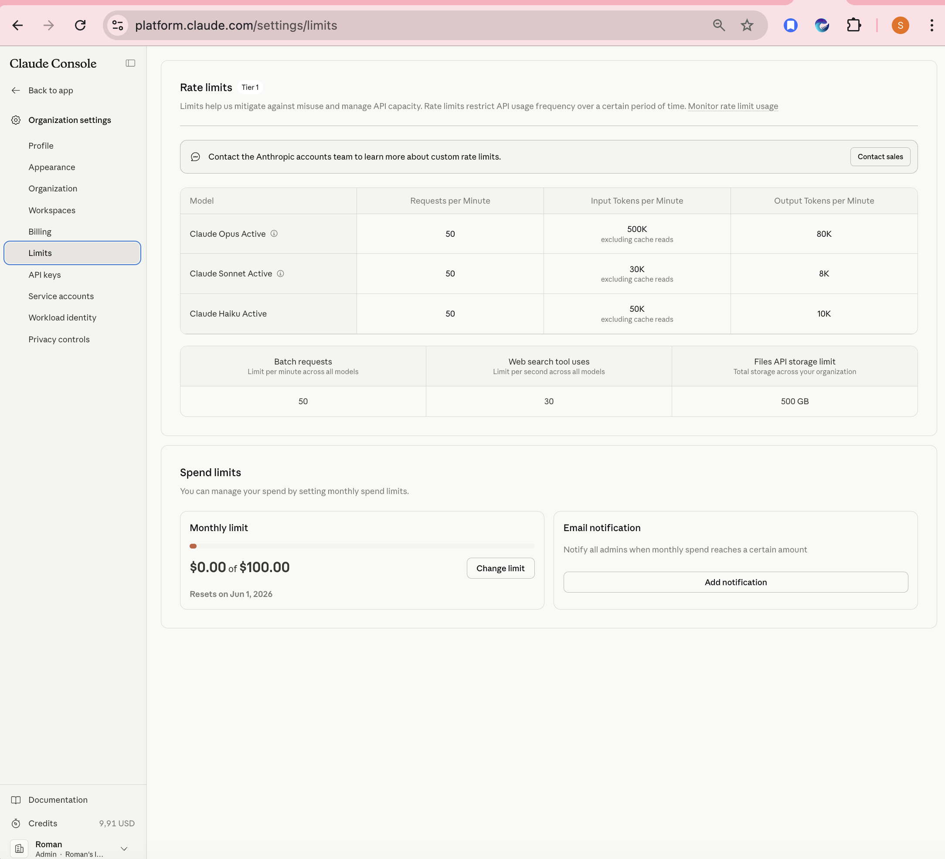Open the blue bookmark extension icon
This screenshot has height=859, width=945.
790,25
